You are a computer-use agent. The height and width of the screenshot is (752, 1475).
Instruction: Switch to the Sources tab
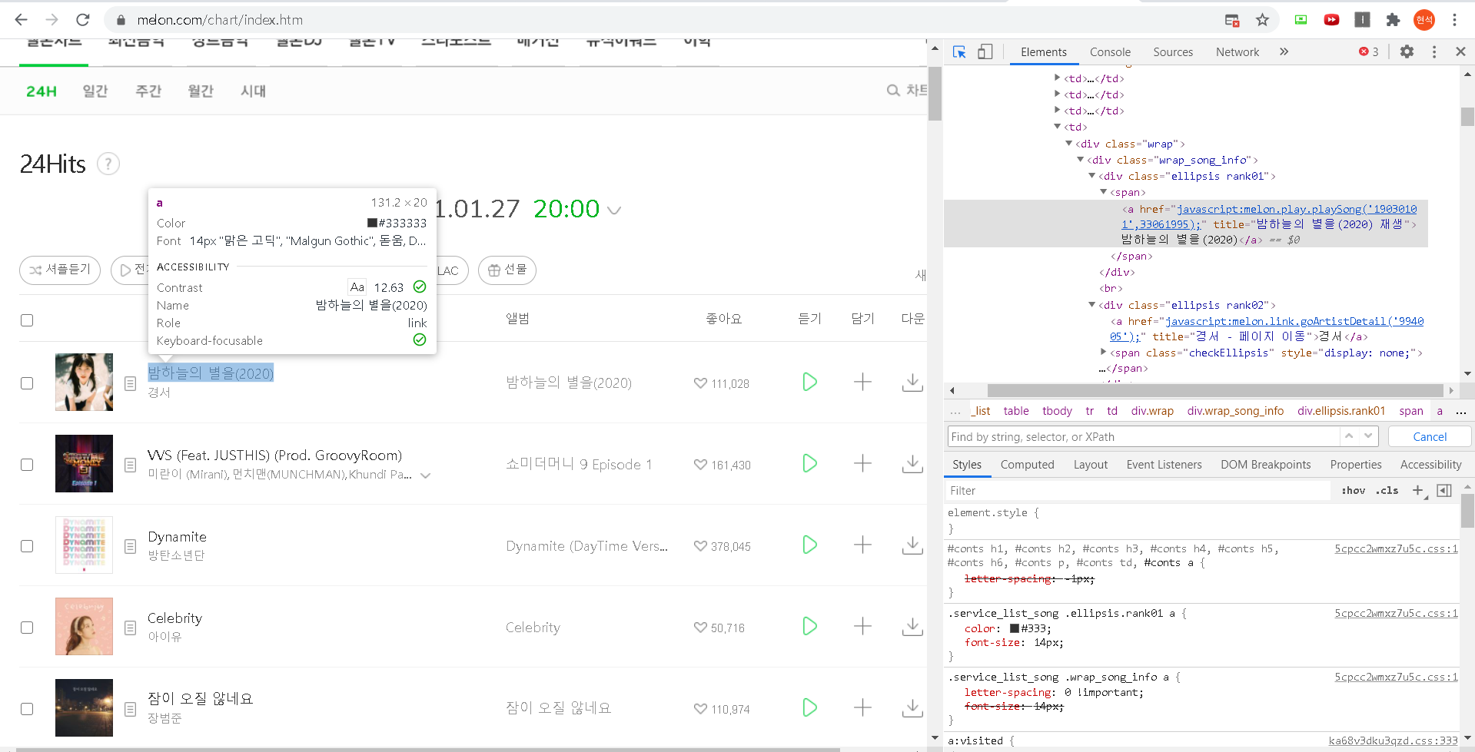point(1173,52)
